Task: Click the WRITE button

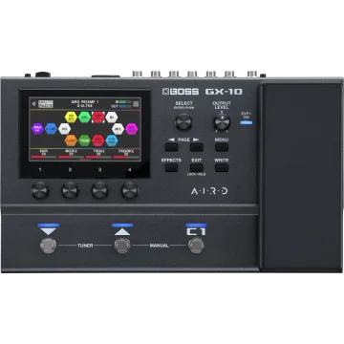Action: [222, 167]
